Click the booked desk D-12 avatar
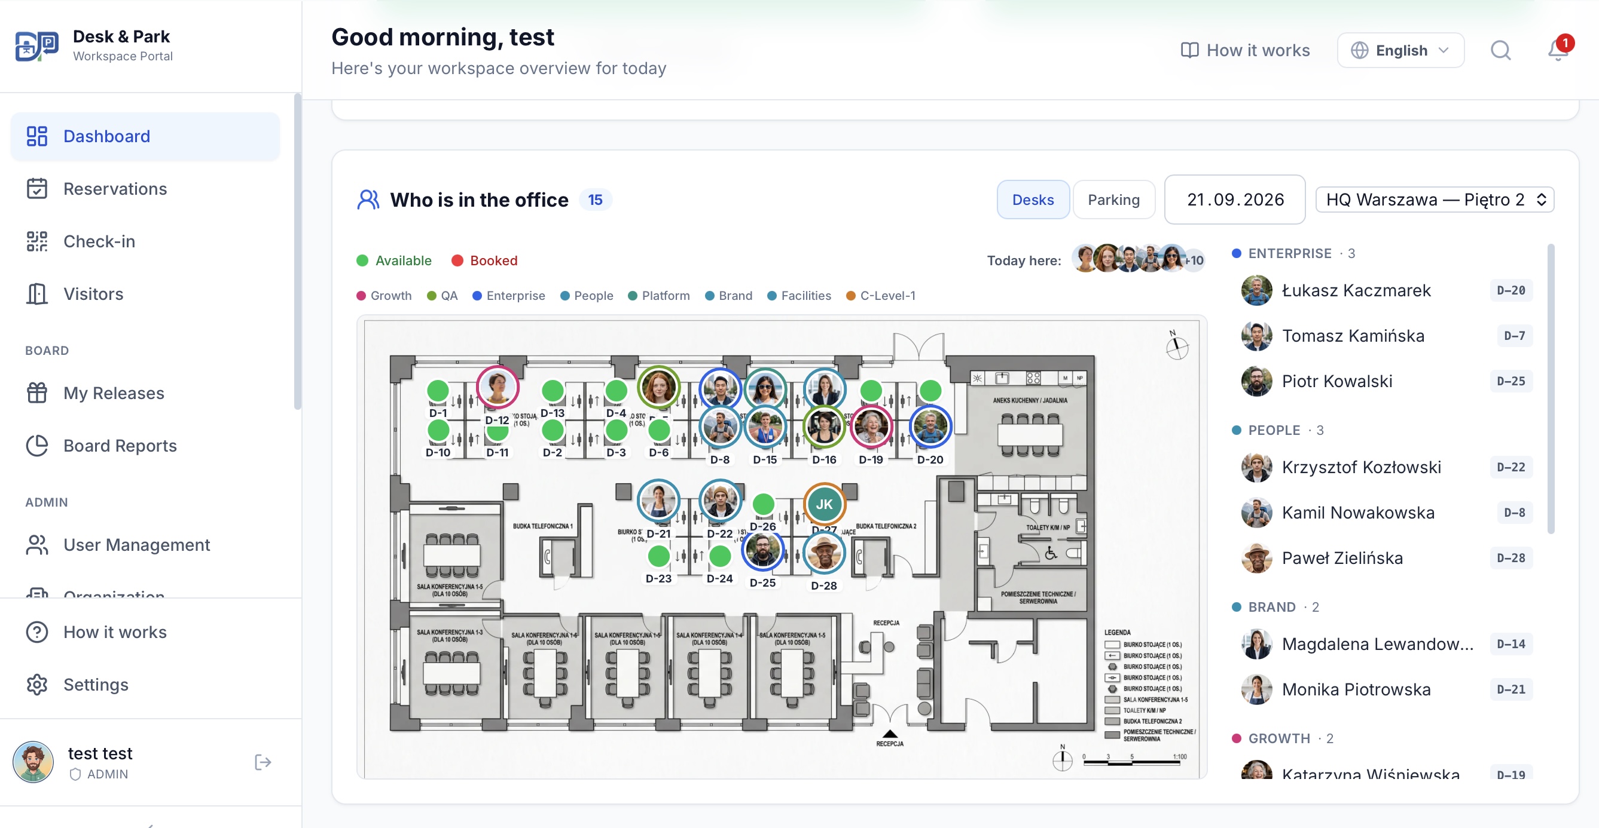Image resolution: width=1599 pixels, height=828 pixels. [497, 387]
